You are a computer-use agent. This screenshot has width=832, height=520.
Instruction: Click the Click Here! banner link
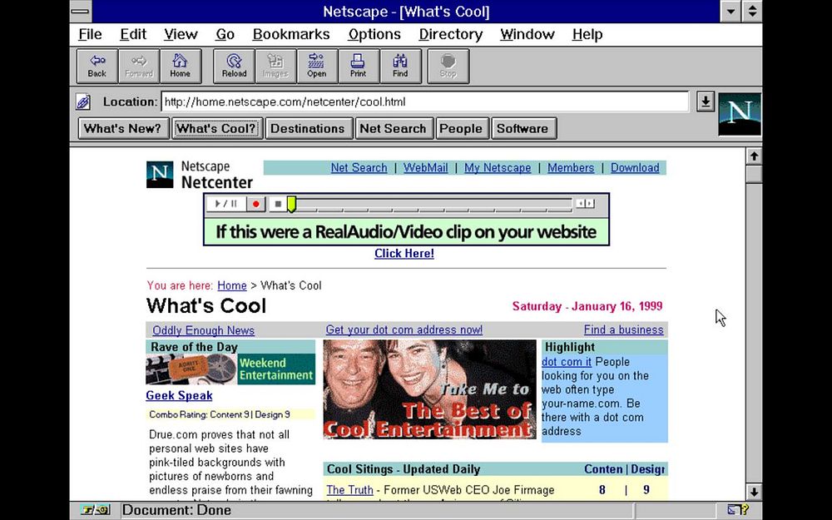[x=404, y=254]
